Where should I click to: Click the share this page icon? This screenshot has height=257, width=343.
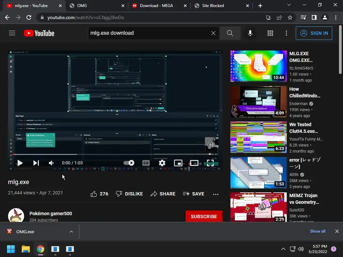(x=279, y=17)
